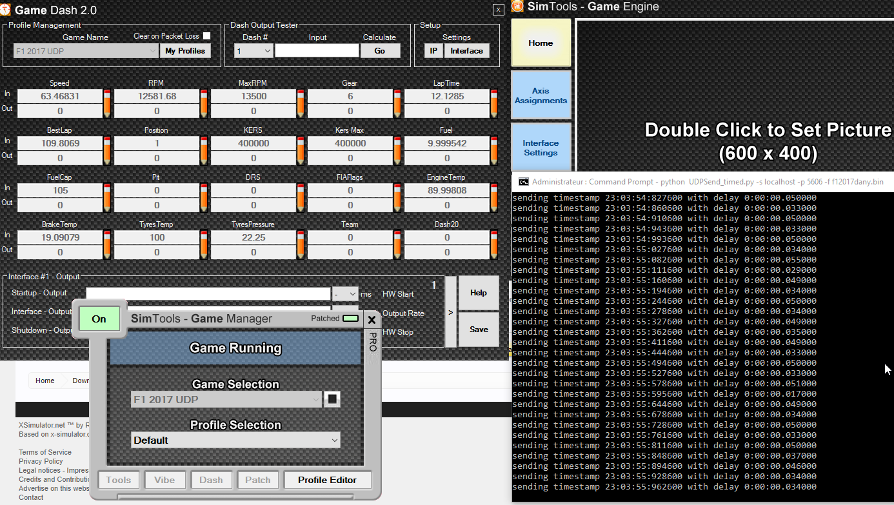Click the Save button in Game Dash
894x505 pixels.
(x=479, y=330)
